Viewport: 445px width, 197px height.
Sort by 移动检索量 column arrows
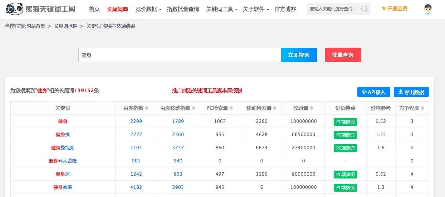tap(275, 108)
